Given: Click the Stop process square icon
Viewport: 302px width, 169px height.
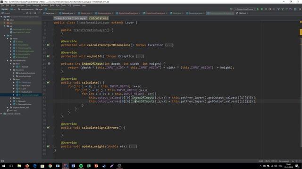Looking at the screenshot, I should pyautogui.click(x=274, y=9).
